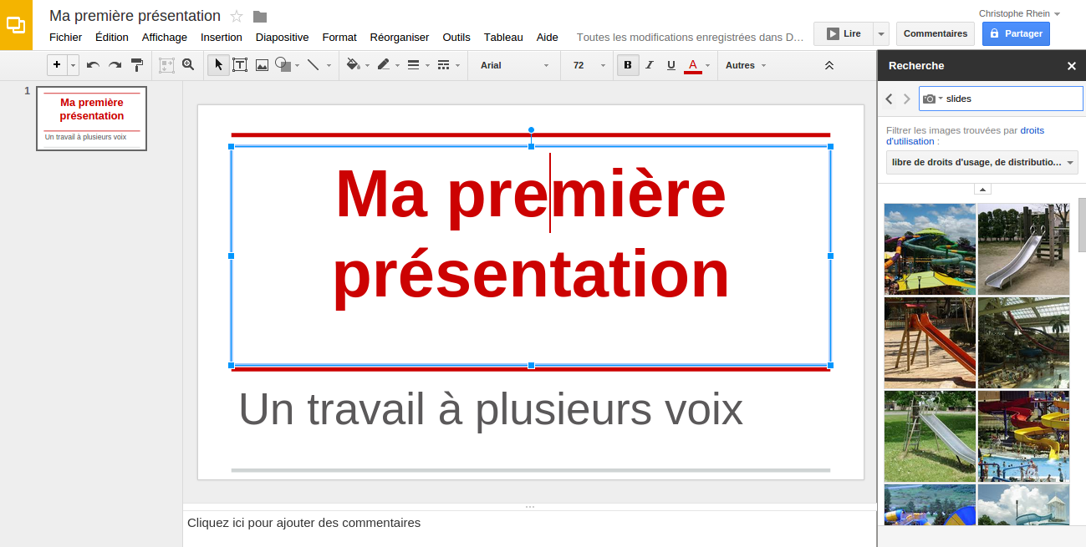Open the text color picker
This screenshot has width=1086, height=547.
coord(691,65)
